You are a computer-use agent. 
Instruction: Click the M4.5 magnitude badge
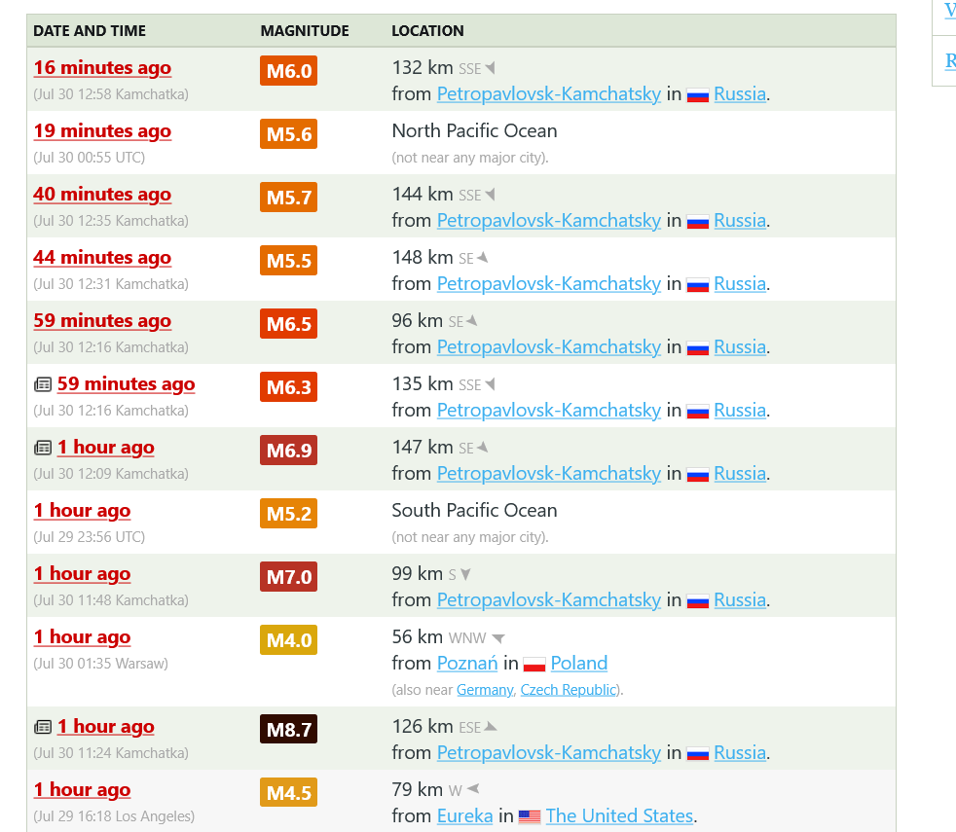[x=288, y=792]
